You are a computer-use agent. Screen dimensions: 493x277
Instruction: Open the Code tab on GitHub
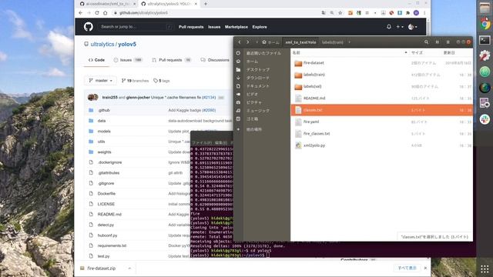click(x=96, y=60)
